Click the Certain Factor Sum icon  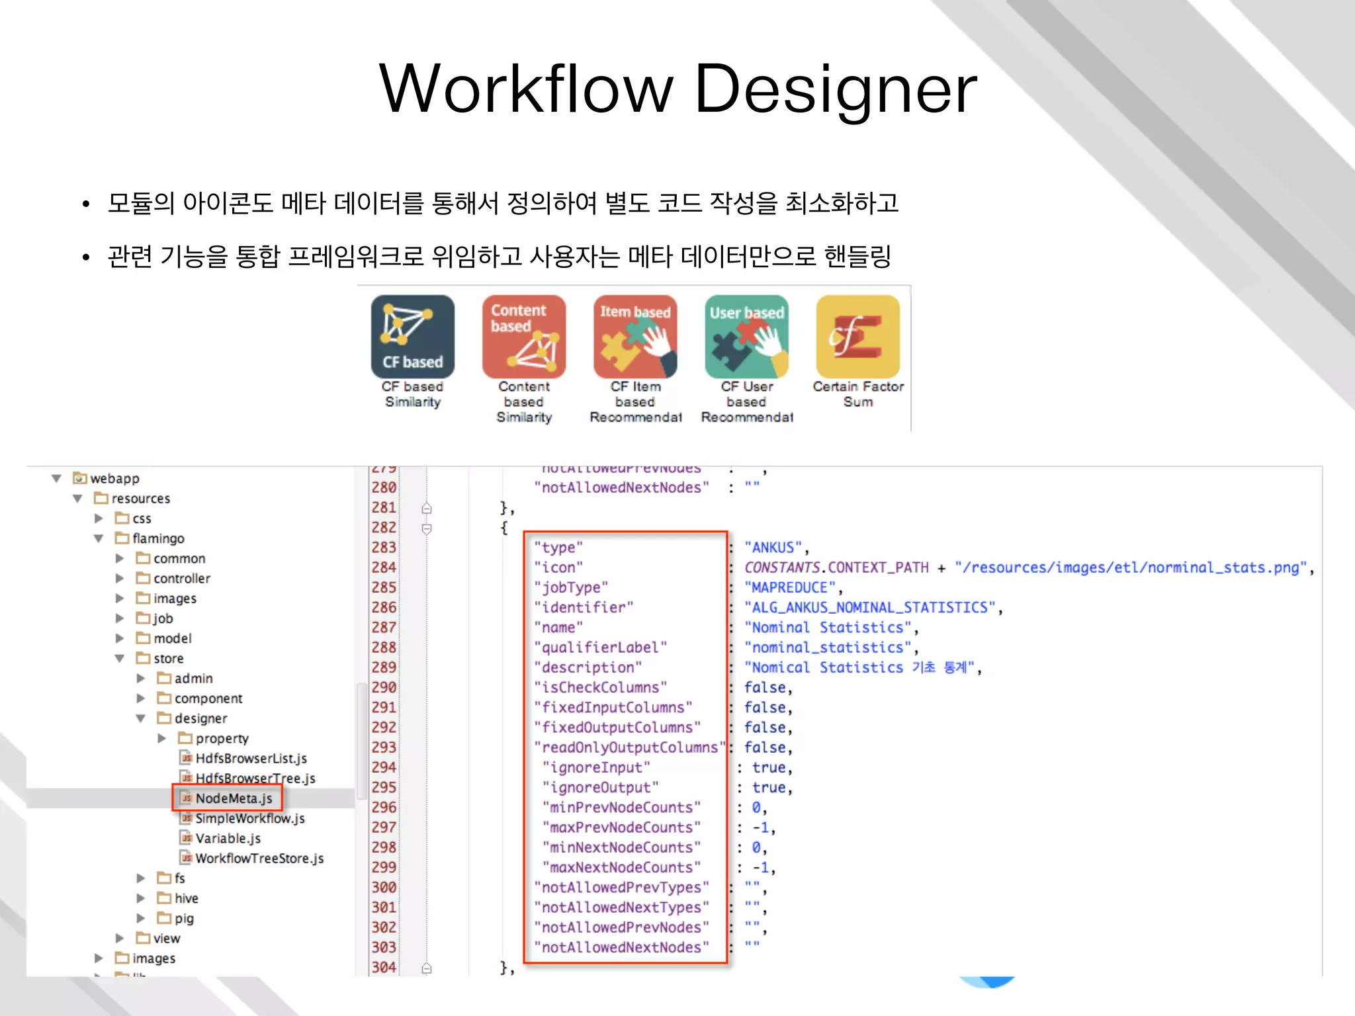(857, 337)
